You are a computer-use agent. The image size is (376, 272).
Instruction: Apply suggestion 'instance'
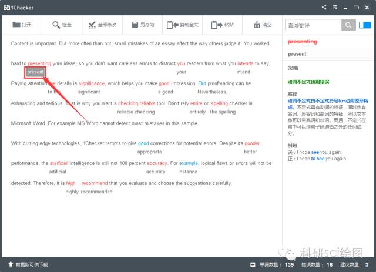(187, 172)
